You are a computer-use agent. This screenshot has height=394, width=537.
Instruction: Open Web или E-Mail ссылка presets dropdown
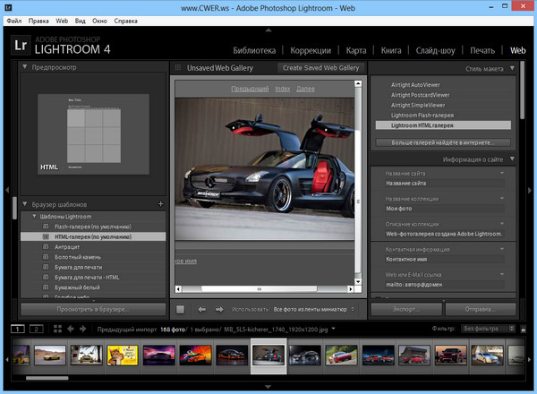pyautogui.click(x=502, y=274)
